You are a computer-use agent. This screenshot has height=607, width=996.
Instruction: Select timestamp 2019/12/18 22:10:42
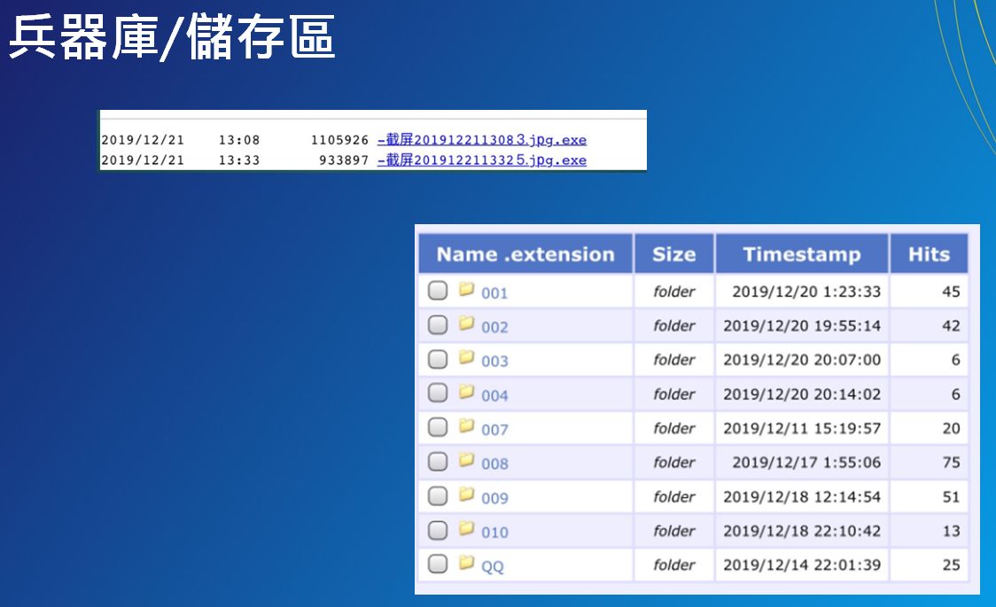[802, 531]
